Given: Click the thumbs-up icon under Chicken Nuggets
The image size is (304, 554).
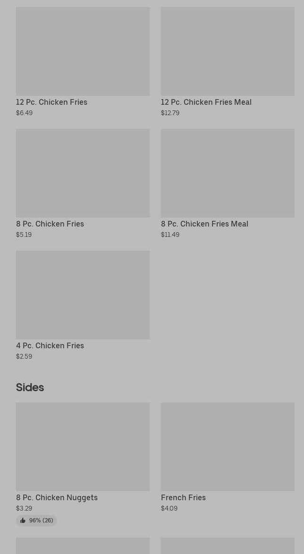Looking at the screenshot, I should pos(23,520).
